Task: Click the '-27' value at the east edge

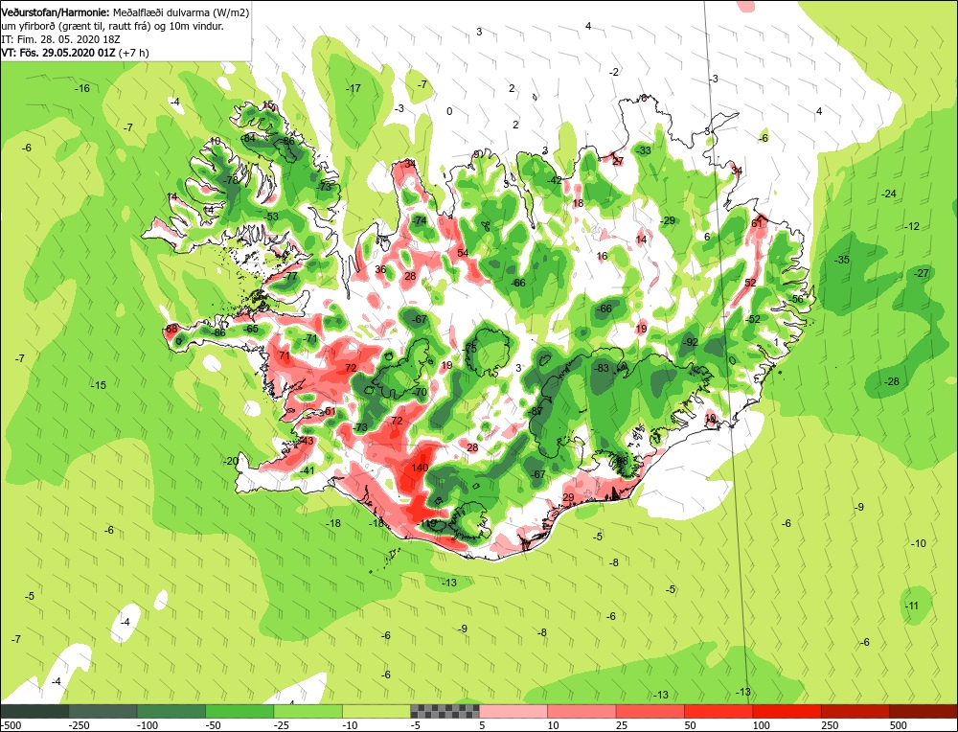Action: pos(922,273)
